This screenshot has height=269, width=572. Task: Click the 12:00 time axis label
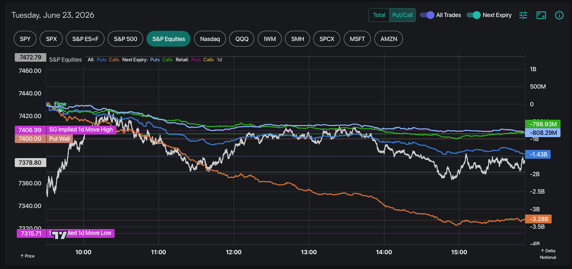point(234,252)
